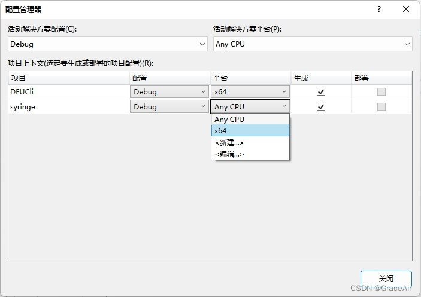This screenshot has height=297, width=421.
Task: Click the 平台 column header
Action: click(250, 78)
